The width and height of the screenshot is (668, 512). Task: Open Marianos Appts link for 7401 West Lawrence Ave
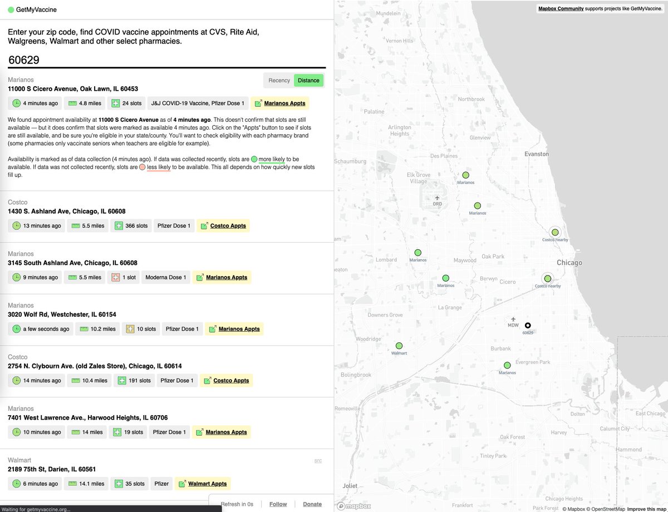(222, 432)
